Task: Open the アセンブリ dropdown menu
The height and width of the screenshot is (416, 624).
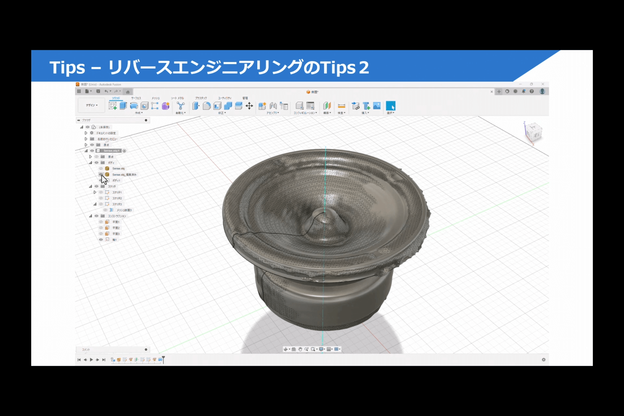Action: click(273, 113)
